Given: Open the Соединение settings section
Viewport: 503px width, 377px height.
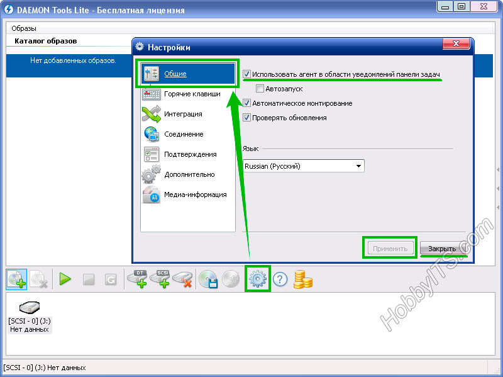Looking at the screenshot, I should coord(188,134).
